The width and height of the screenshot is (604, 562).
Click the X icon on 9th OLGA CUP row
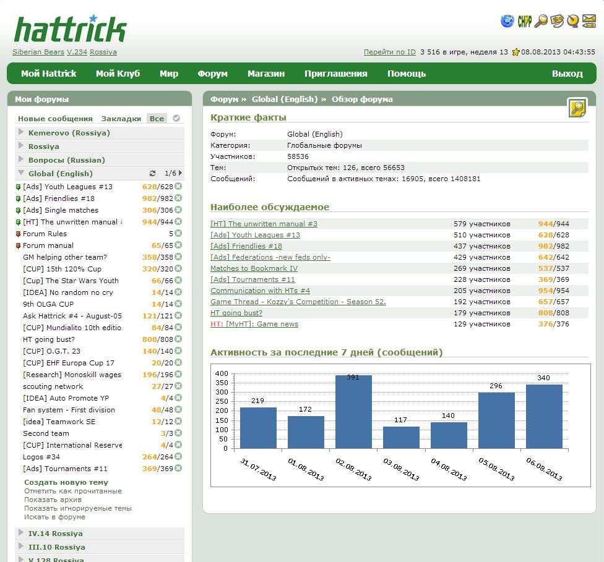pos(178,304)
